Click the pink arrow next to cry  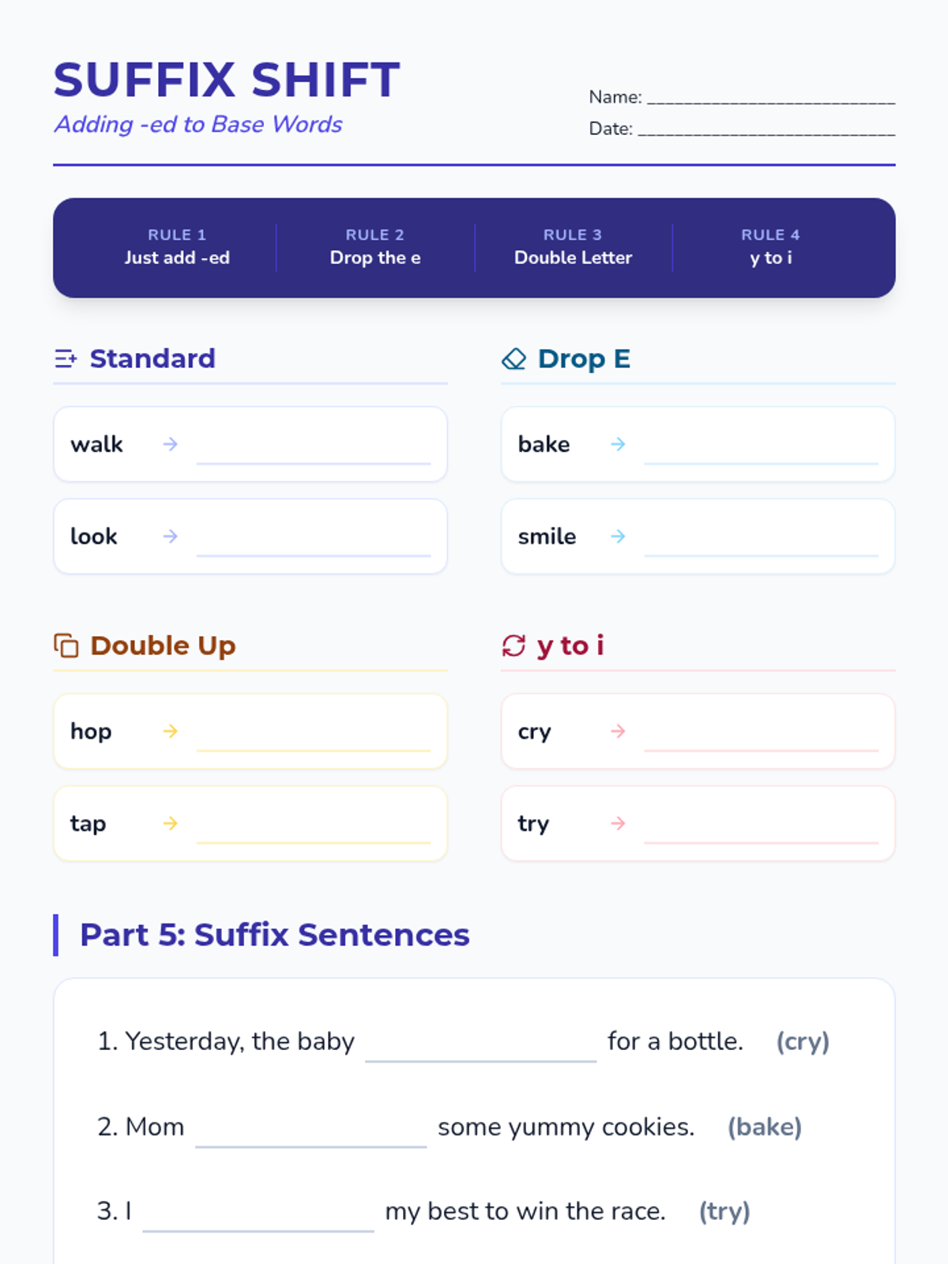click(x=618, y=732)
